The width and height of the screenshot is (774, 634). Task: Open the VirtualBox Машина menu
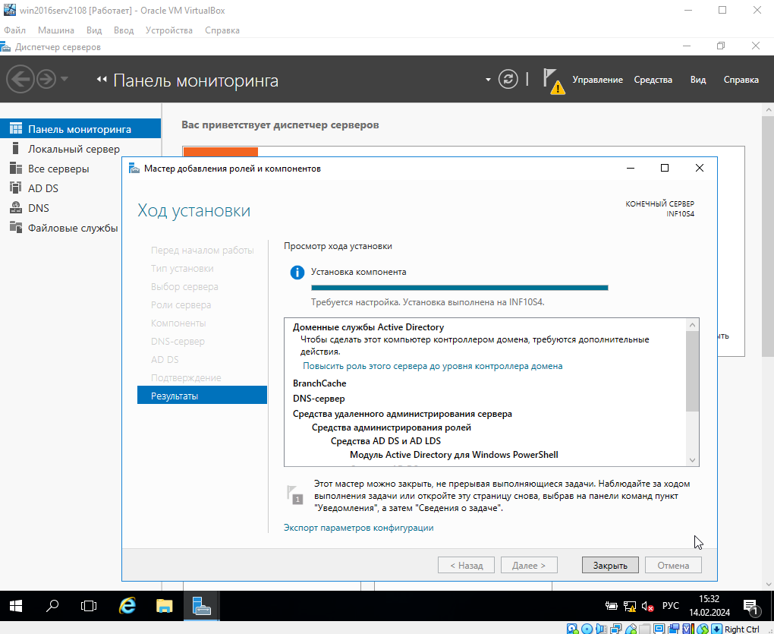(x=56, y=30)
